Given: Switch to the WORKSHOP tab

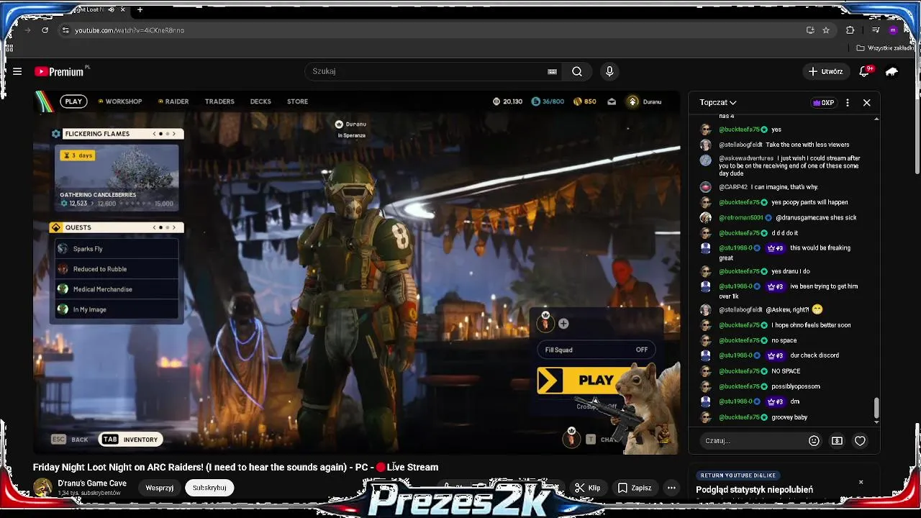Looking at the screenshot, I should (119, 101).
